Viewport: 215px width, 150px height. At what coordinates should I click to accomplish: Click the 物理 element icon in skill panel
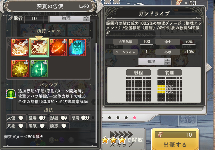[168, 62]
